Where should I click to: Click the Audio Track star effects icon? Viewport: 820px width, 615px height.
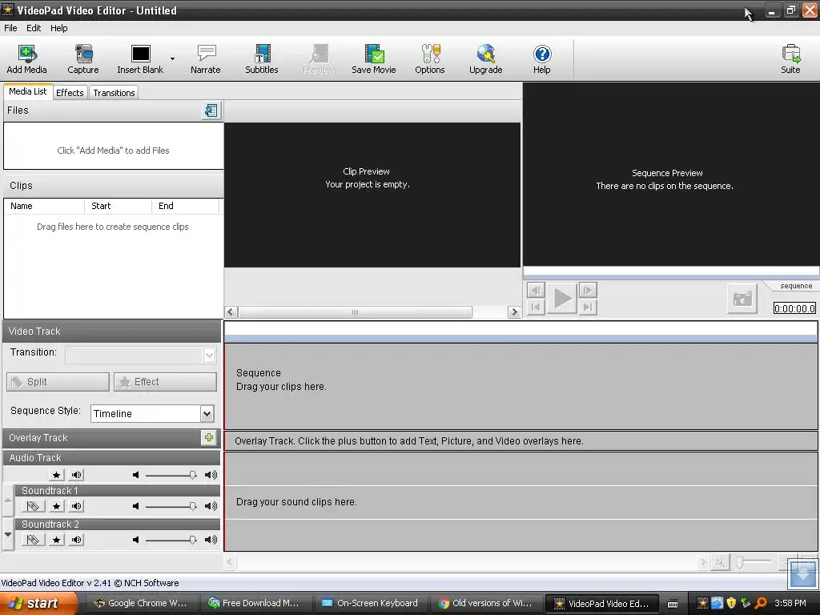(57, 475)
